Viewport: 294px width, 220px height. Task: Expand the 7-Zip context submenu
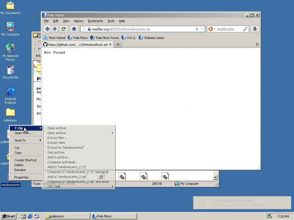26,128
